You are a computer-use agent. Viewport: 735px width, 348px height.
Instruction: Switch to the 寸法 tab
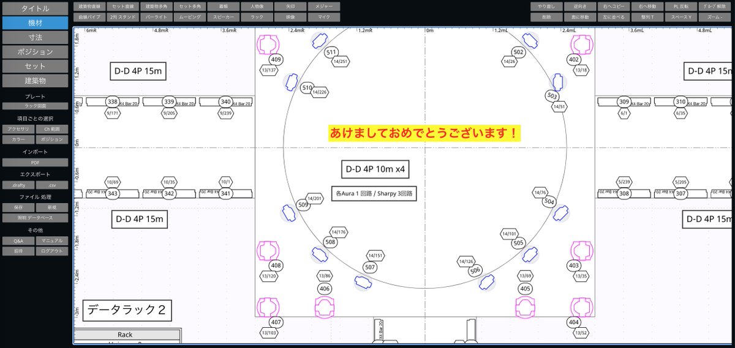click(35, 37)
